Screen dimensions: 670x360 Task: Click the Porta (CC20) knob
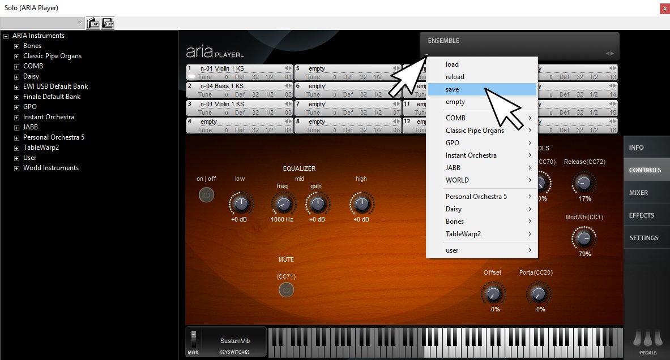tap(540, 293)
